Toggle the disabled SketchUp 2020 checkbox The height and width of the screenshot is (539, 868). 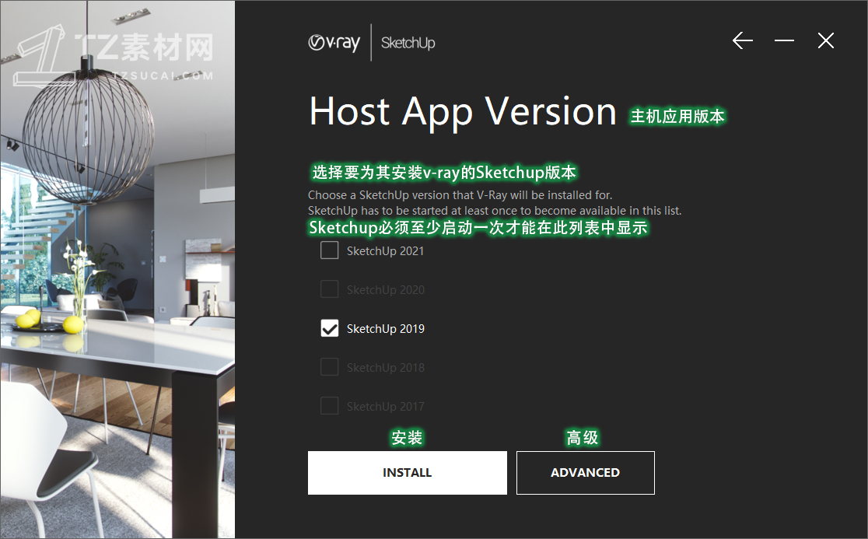pyautogui.click(x=329, y=289)
